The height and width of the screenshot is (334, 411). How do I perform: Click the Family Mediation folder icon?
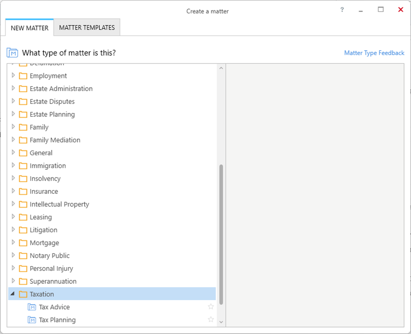coord(23,140)
